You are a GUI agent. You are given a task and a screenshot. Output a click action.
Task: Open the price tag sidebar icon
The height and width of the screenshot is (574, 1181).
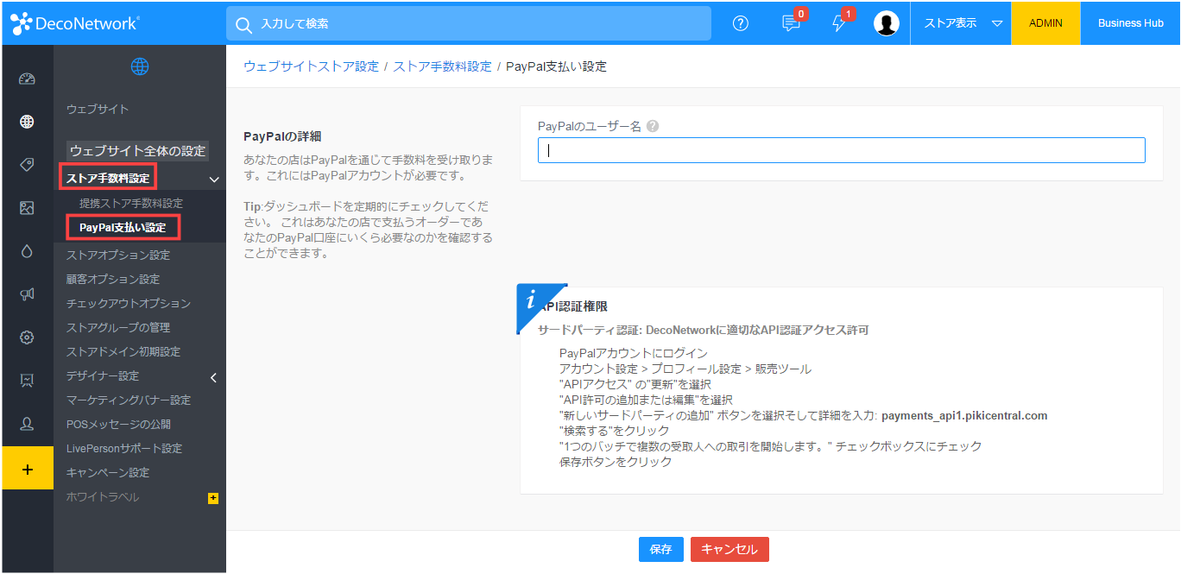tap(27, 165)
